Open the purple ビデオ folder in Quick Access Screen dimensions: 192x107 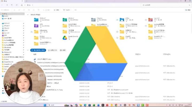pos(42,25)
